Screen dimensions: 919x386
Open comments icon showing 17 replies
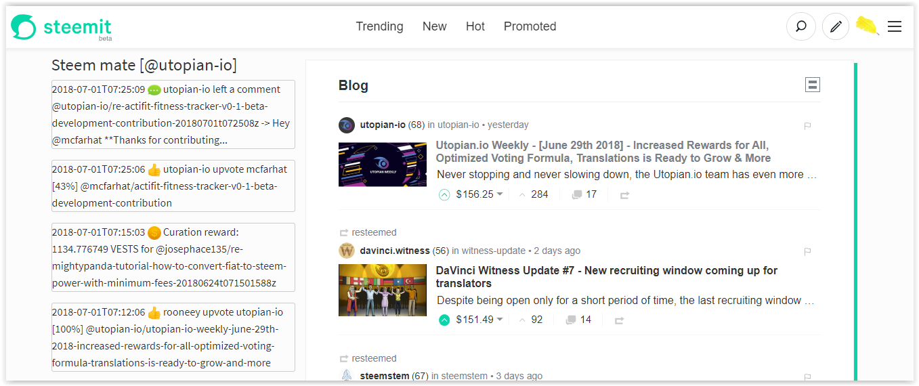(577, 195)
